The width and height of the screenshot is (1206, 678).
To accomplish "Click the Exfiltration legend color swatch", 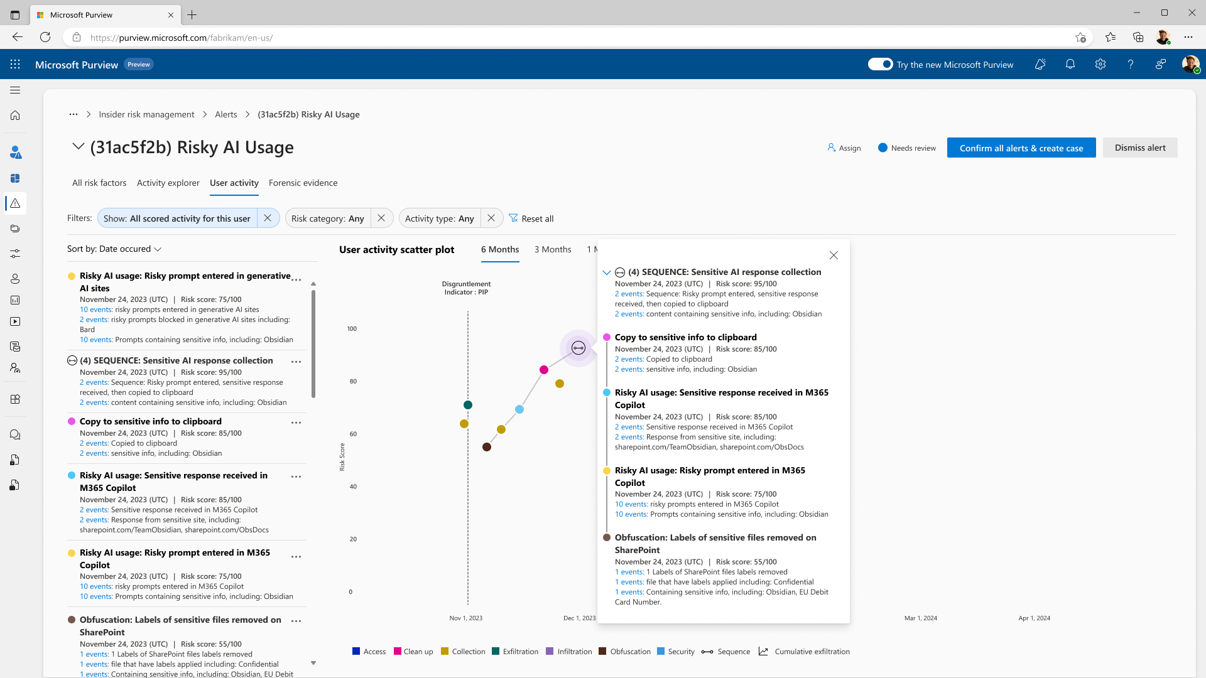I will 496,651.
